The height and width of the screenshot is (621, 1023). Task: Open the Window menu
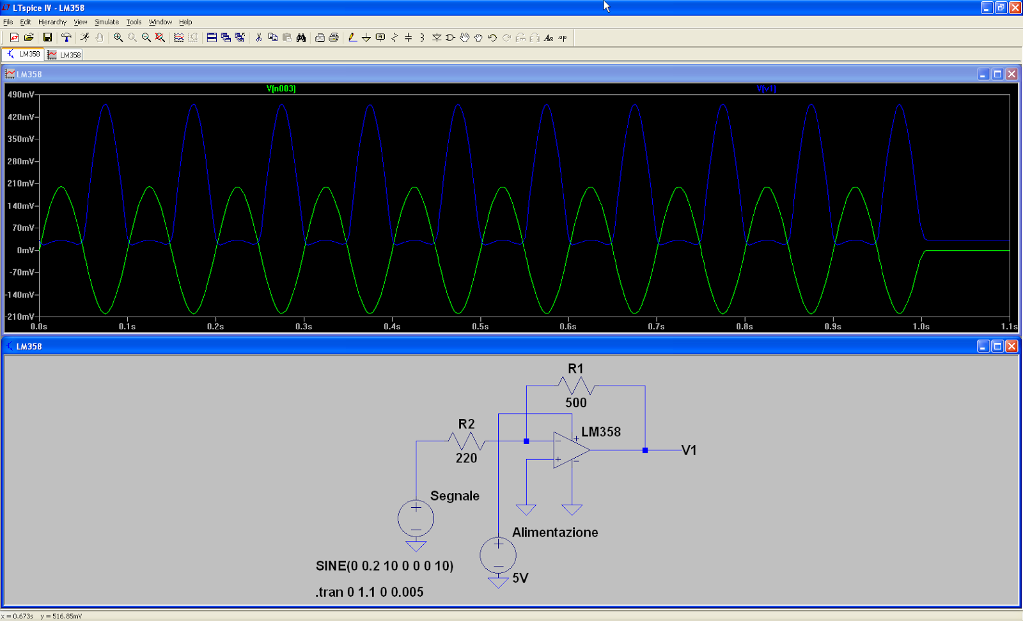[160, 22]
